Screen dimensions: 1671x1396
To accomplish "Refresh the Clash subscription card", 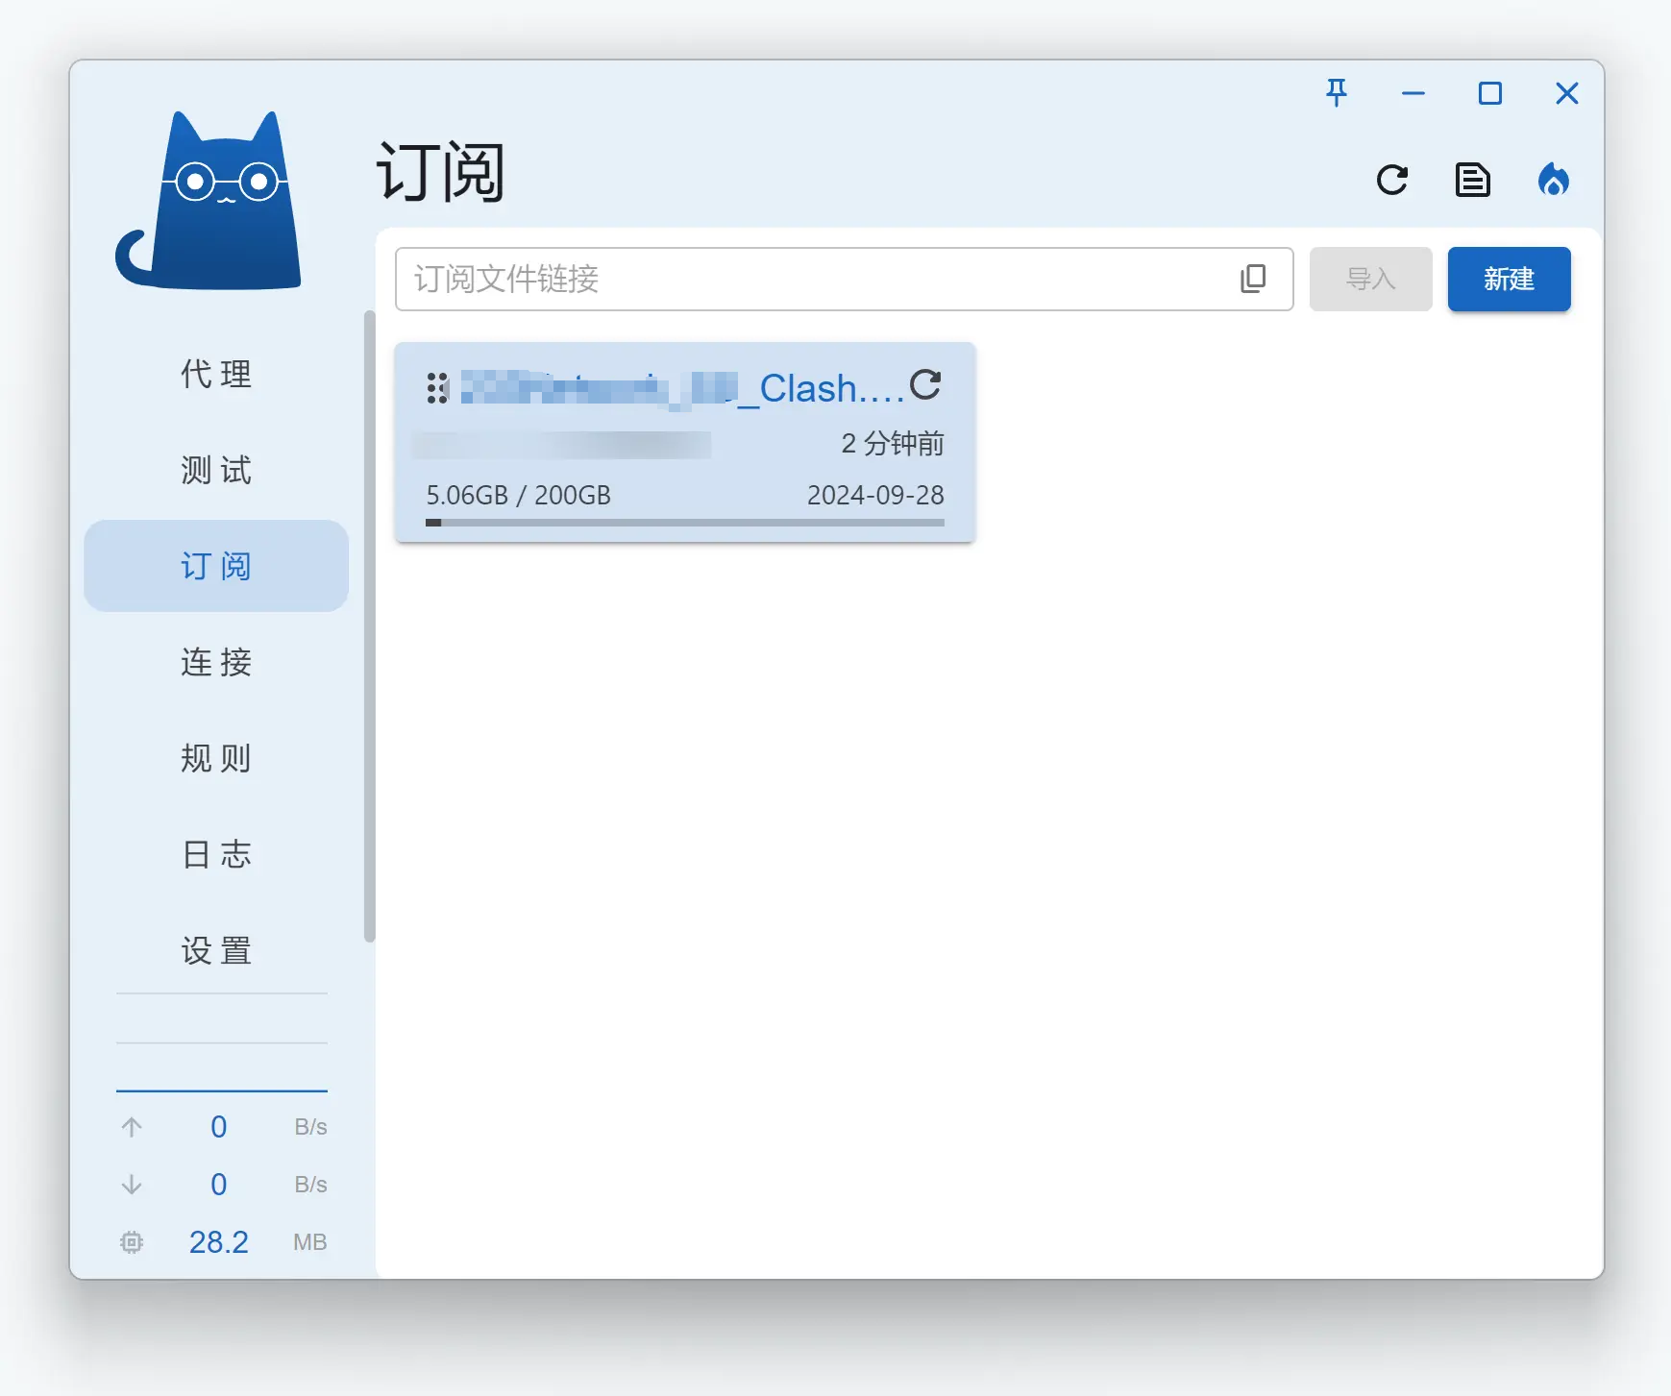I will (925, 385).
